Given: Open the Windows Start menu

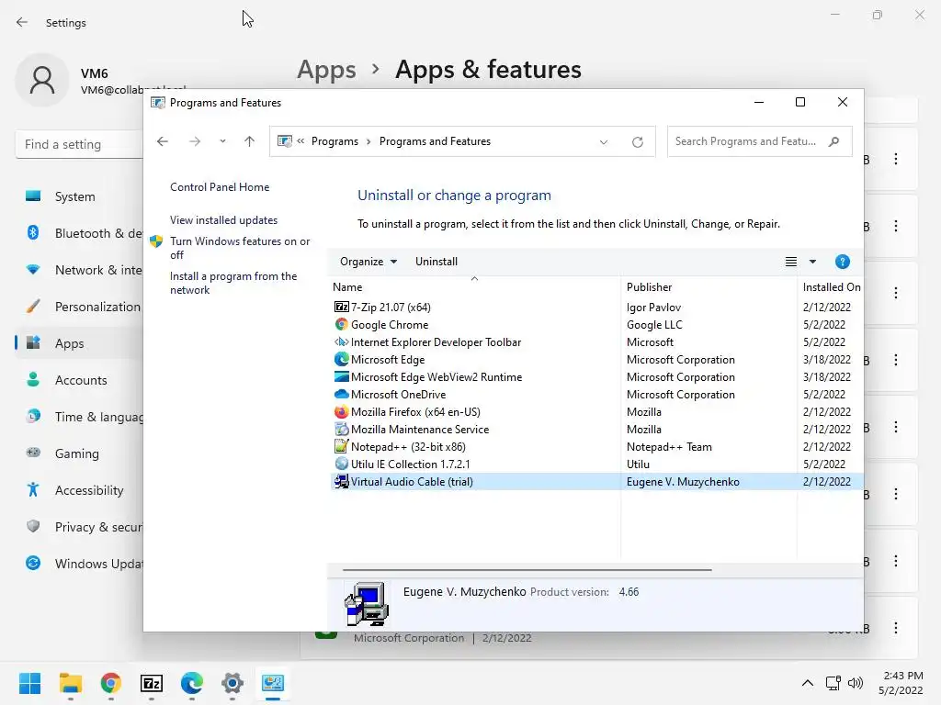Looking at the screenshot, I should tap(29, 683).
